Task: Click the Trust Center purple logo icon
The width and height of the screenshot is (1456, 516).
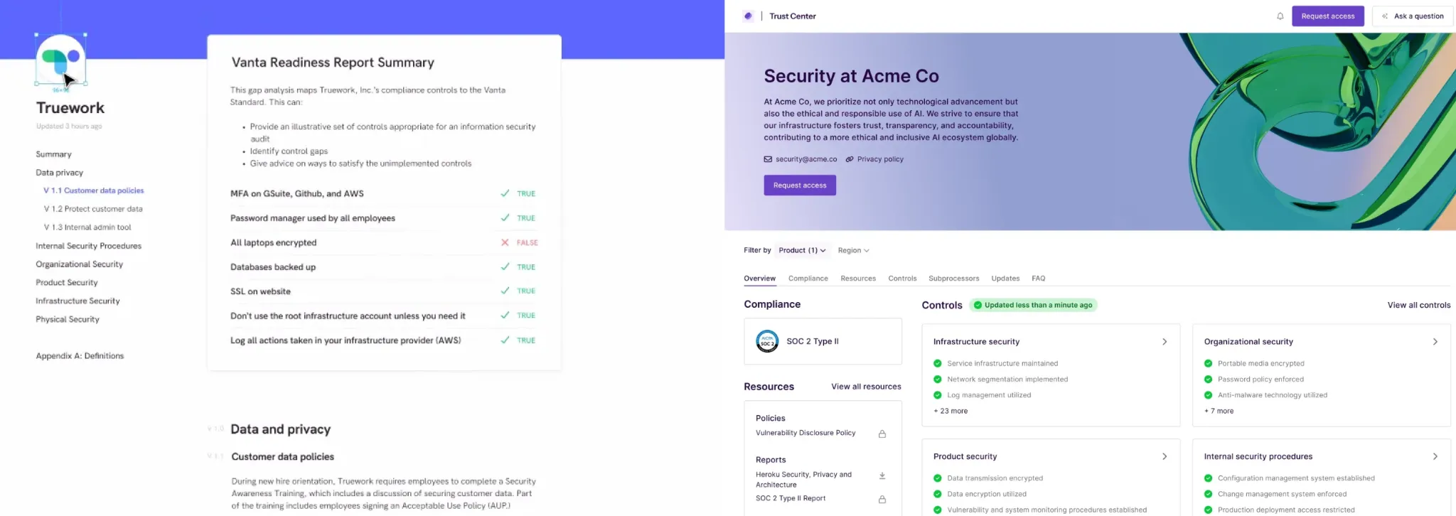Action: (748, 16)
